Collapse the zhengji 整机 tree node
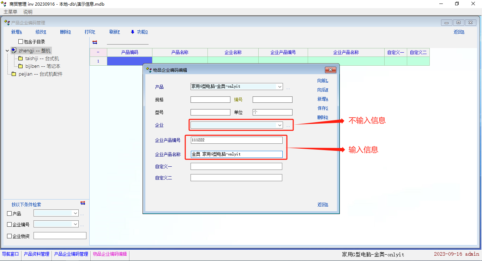 7,51
